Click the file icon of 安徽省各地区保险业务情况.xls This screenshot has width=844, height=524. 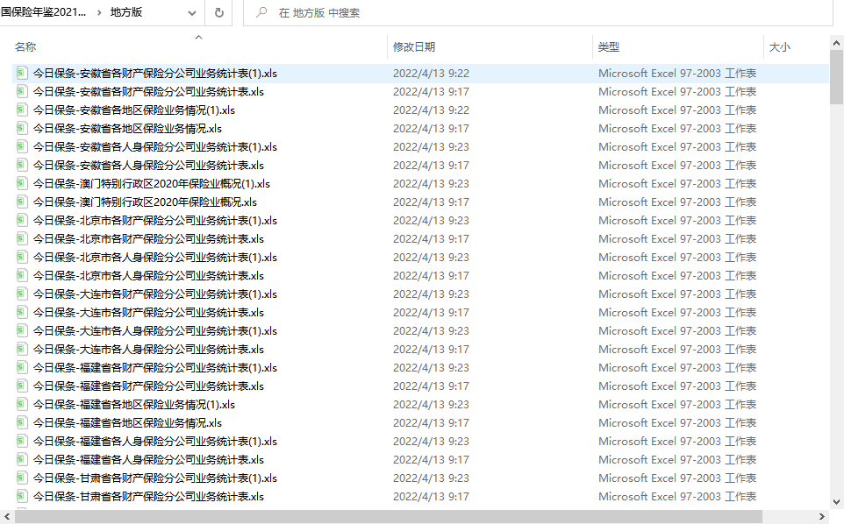(22, 129)
